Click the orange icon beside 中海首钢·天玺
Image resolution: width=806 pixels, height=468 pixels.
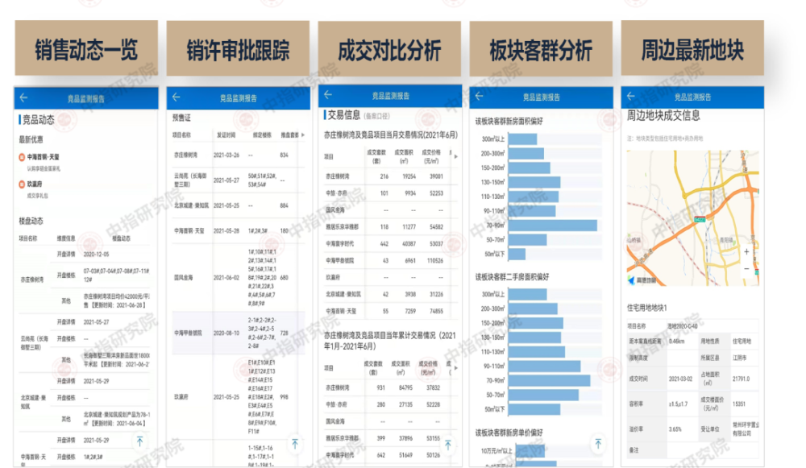(22, 157)
